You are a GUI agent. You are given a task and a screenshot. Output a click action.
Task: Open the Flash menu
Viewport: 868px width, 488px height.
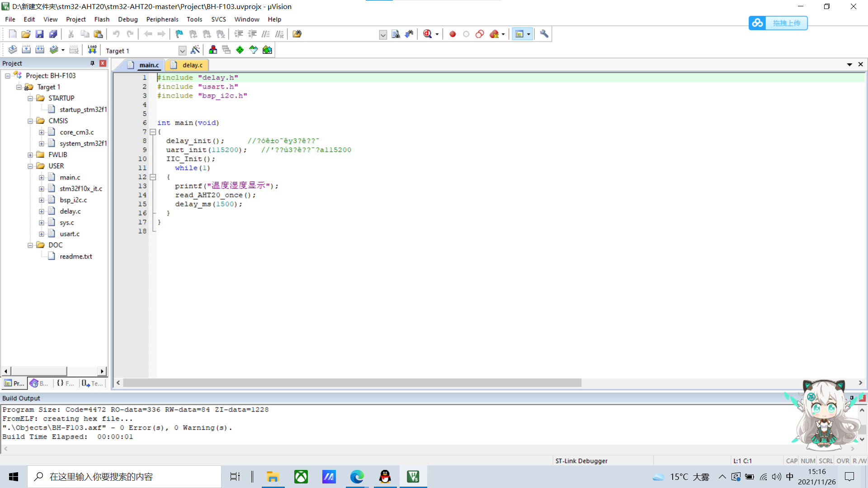102,19
